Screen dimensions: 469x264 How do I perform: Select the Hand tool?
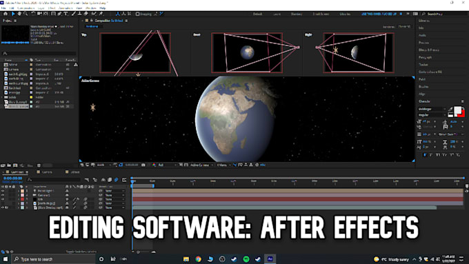coord(19,14)
